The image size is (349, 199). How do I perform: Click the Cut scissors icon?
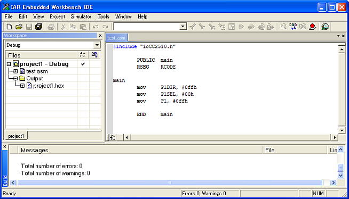coord(63,27)
